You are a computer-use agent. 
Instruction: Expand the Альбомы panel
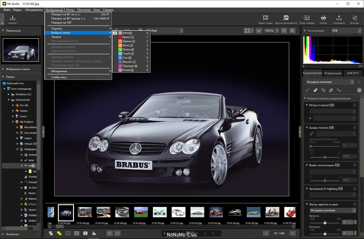coord(3,234)
